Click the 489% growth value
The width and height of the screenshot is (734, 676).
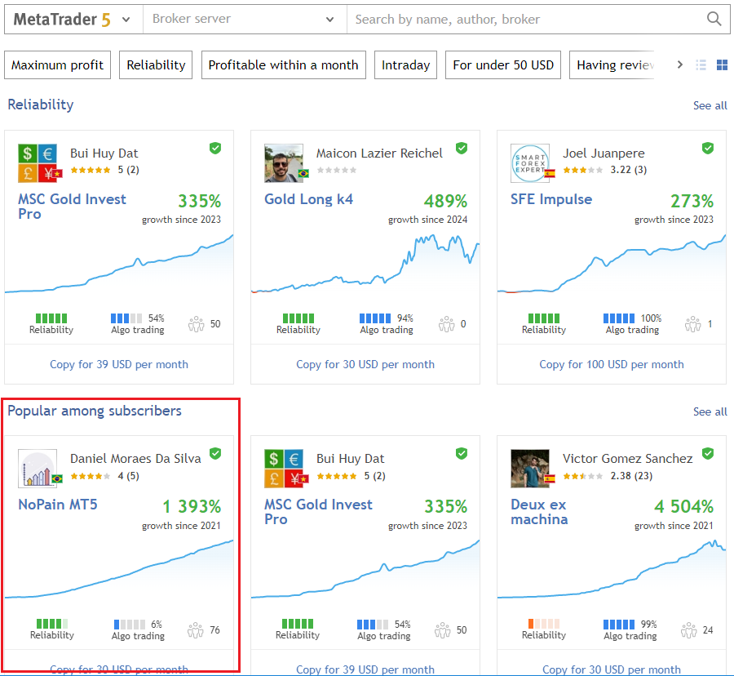tap(445, 202)
